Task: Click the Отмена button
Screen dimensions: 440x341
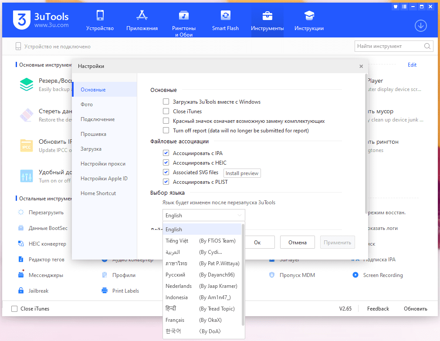Action: (x=297, y=242)
